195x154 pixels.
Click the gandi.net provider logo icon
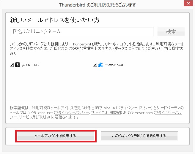18,65
